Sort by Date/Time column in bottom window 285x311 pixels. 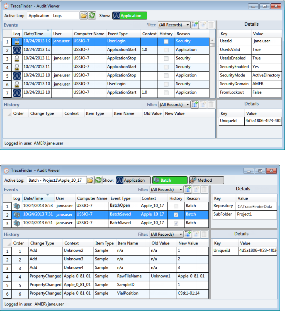(x=38, y=198)
